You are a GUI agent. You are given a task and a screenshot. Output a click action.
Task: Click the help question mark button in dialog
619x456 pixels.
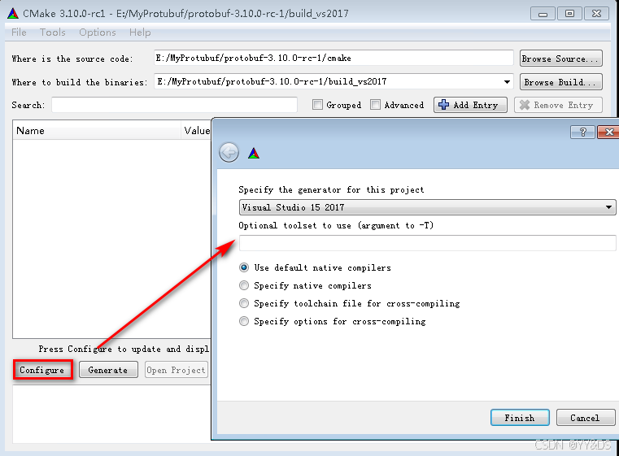tap(582, 132)
